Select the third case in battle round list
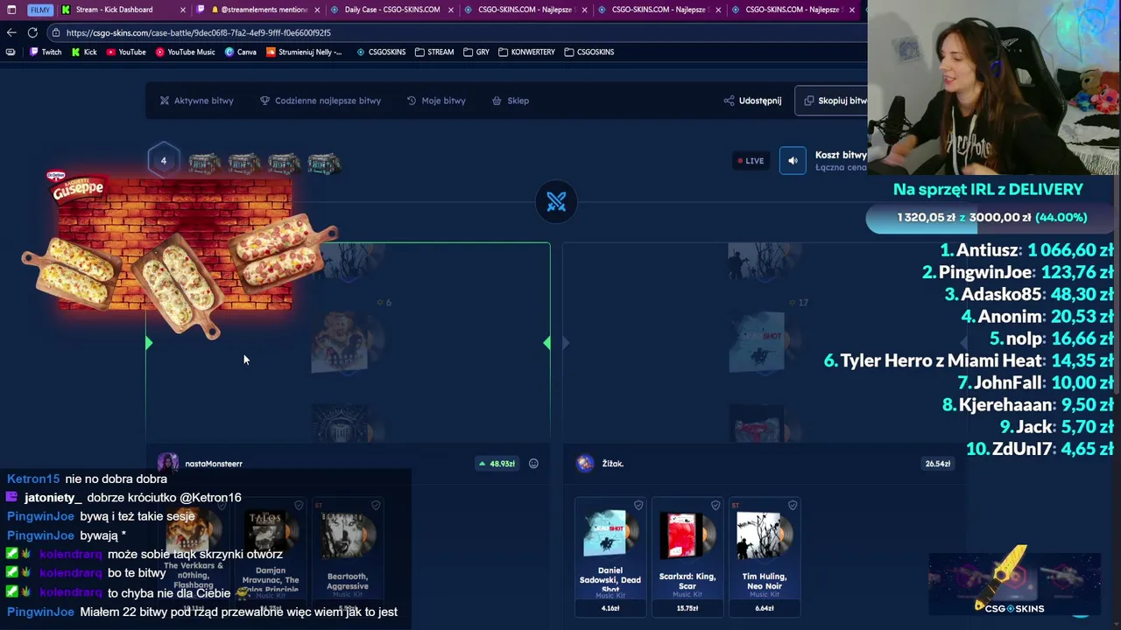This screenshot has height=630, width=1121. click(284, 164)
